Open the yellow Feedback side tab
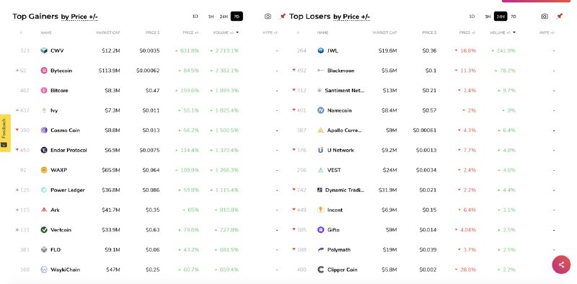This screenshot has width=577, height=284. pos(5,133)
